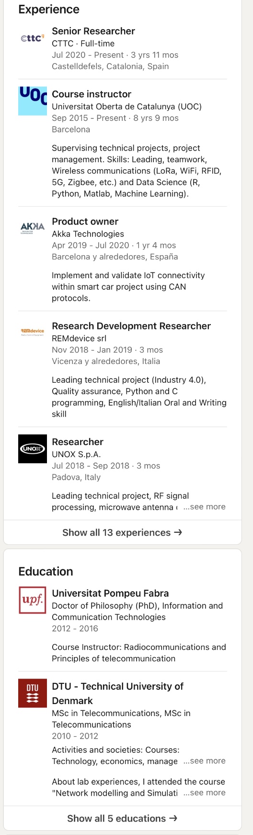Expand UNOX description with see more
The image size is (253, 835).
click(204, 507)
